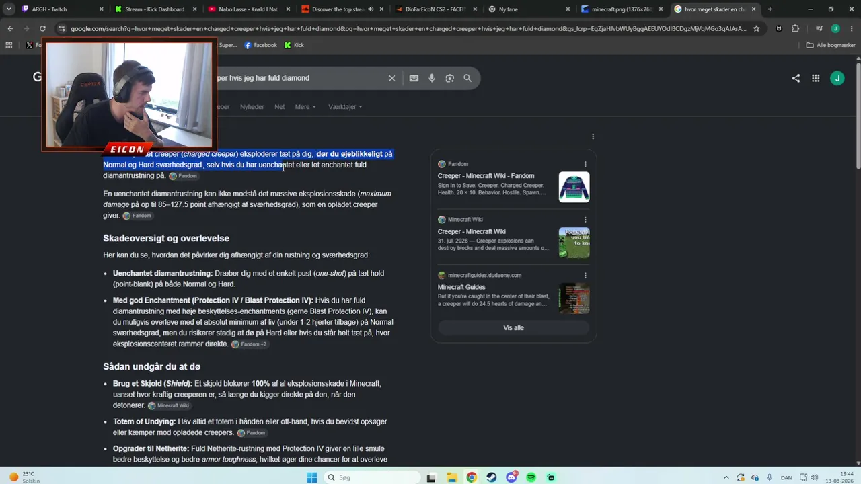Open Fandom card sweater thumbnail

pyautogui.click(x=574, y=187)
